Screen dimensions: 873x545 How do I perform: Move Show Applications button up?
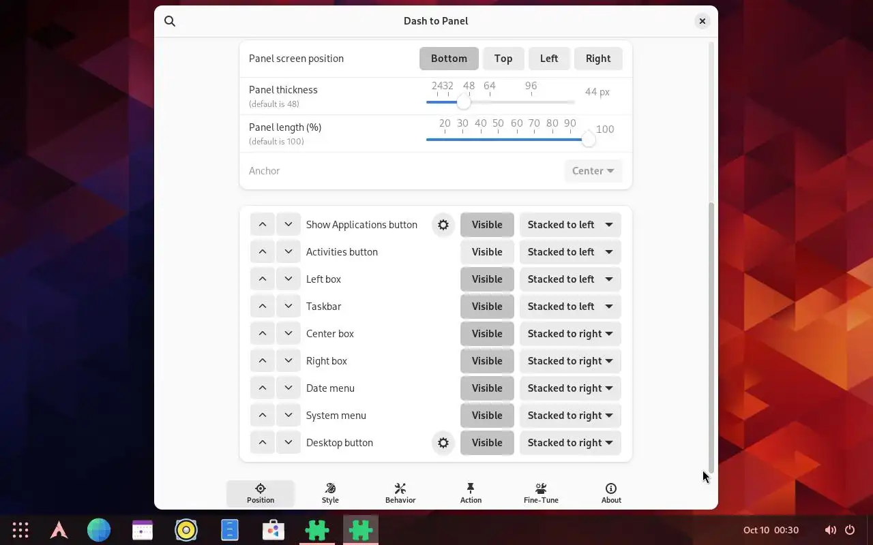(263, 225)
